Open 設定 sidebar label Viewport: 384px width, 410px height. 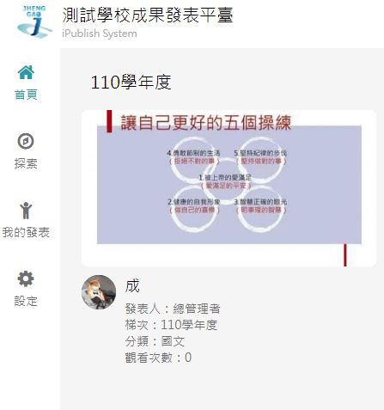coord(26,301)
